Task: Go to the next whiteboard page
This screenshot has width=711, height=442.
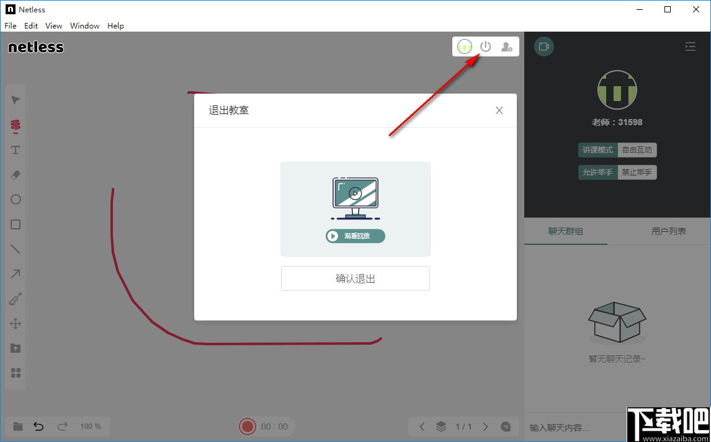Action: [x=486, y=426]
